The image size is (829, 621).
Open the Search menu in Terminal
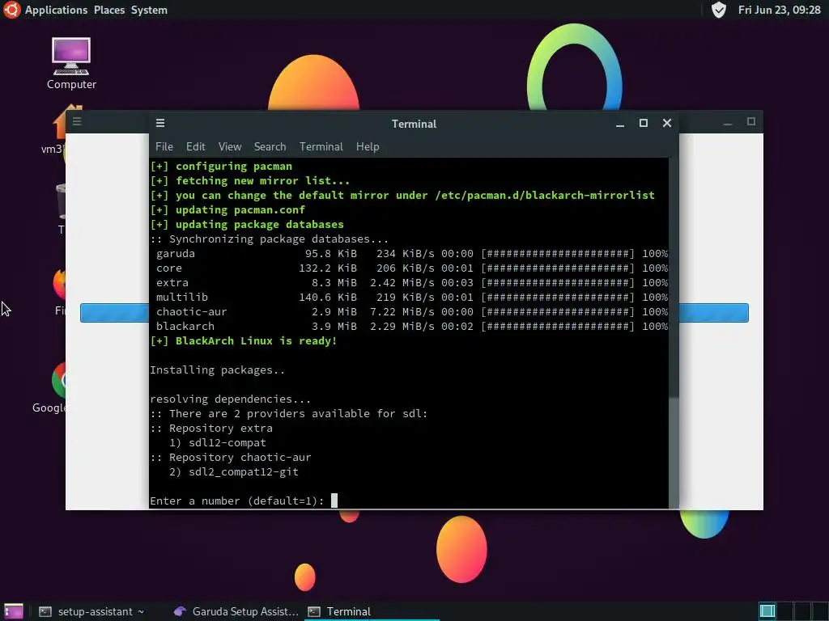click(270, 147)
